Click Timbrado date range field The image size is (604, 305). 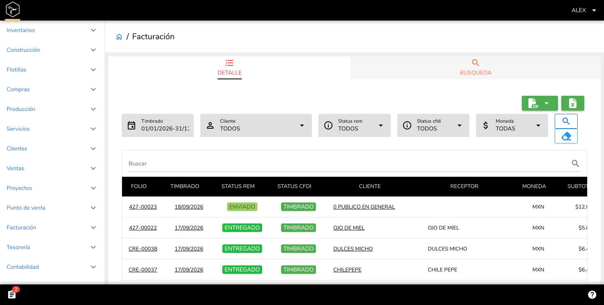[157, 125]
